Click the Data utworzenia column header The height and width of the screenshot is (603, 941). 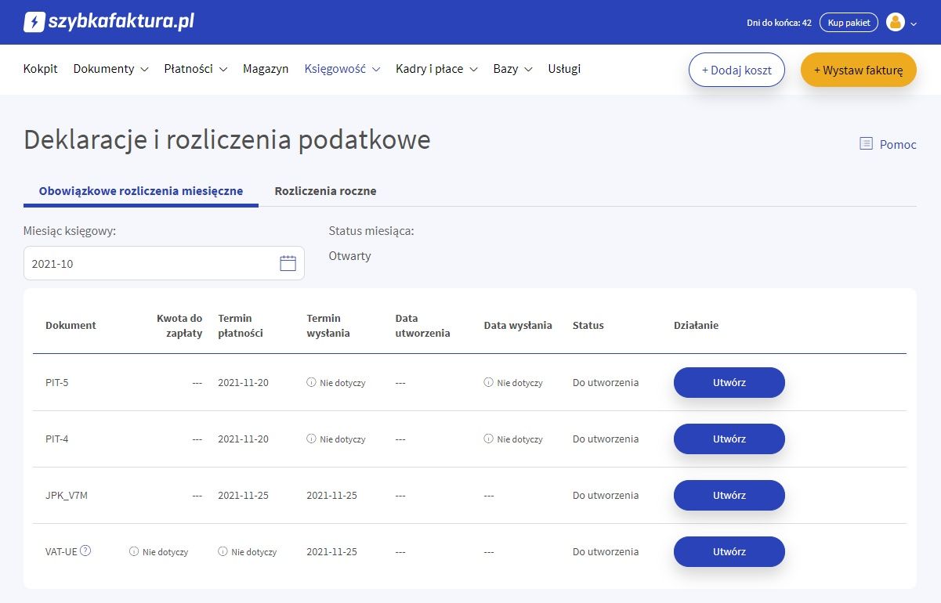point(422,326)
